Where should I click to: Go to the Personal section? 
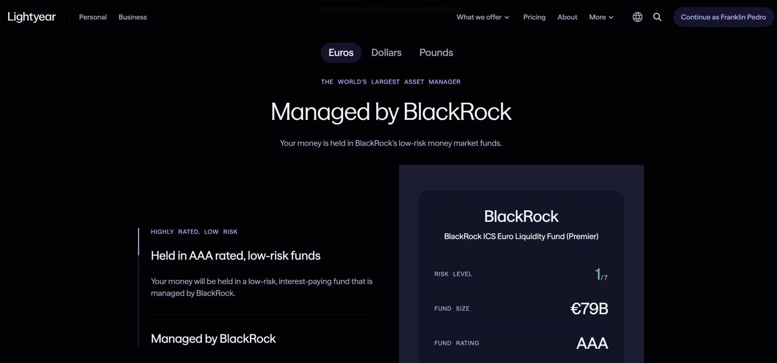click(x=93, y=17)
